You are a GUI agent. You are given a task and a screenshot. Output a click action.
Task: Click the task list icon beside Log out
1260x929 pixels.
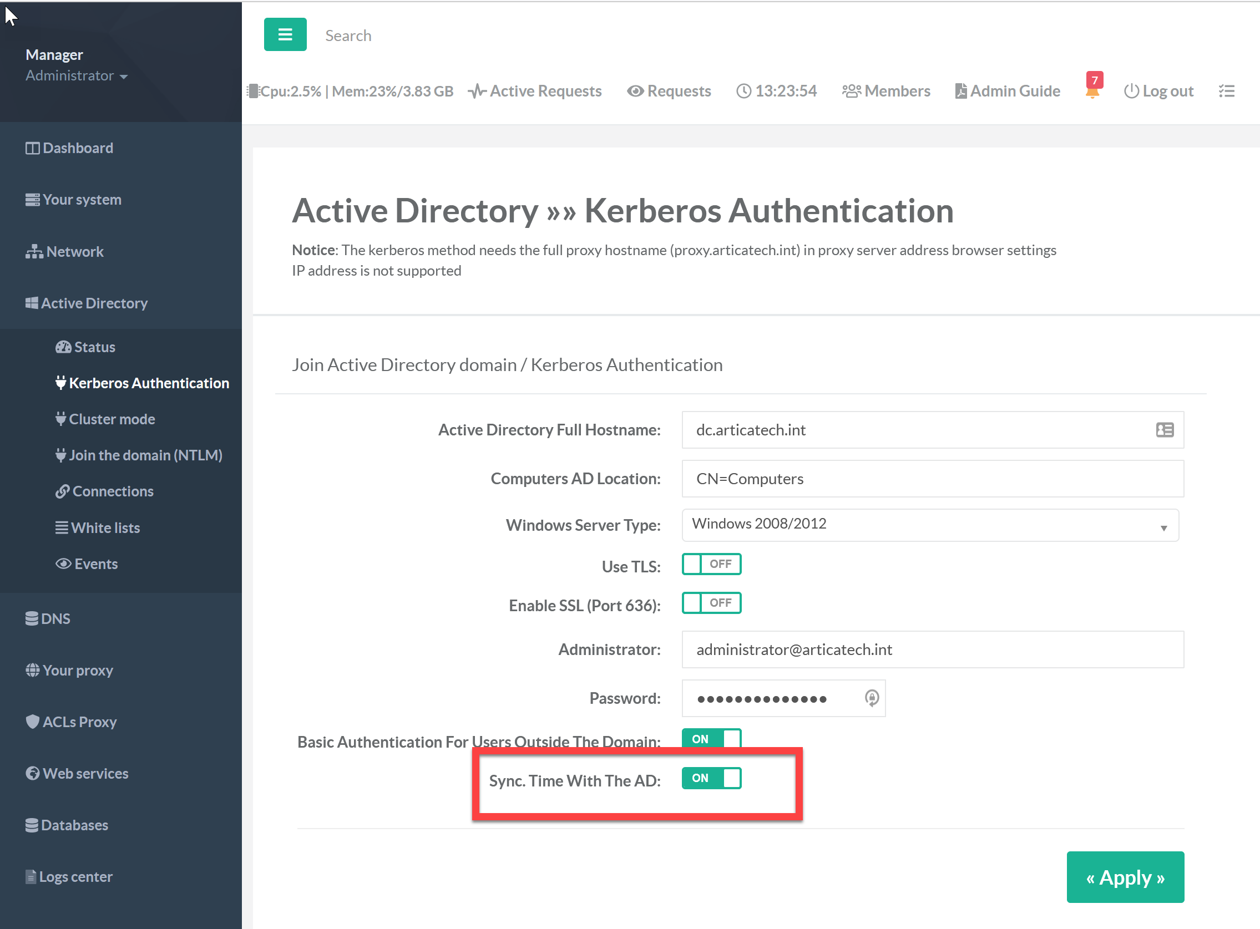click(1226, 91)
